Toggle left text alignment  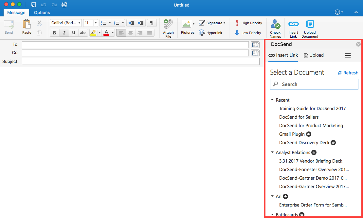[121, 33]
